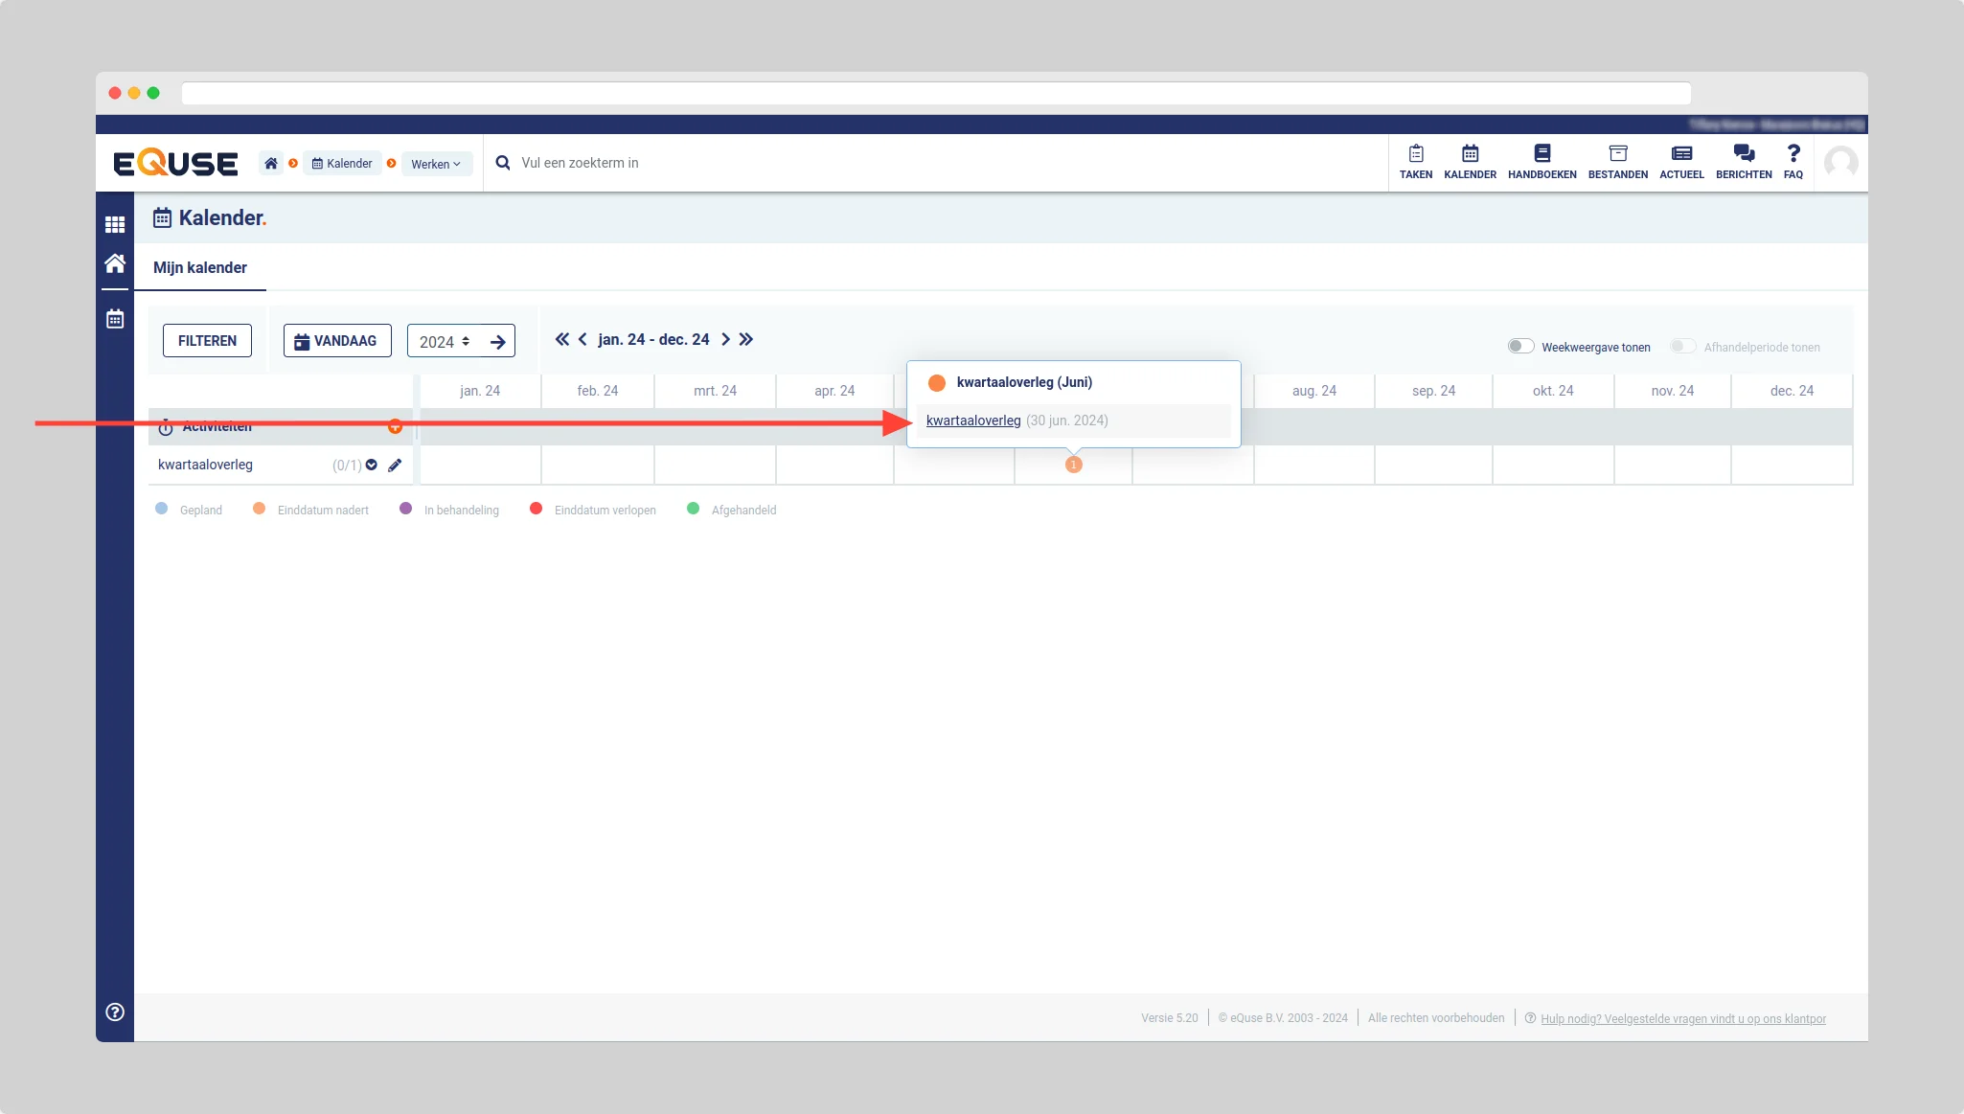
Task: Open the kwartaaloverleg link in popup
Action: pos(972,421)
